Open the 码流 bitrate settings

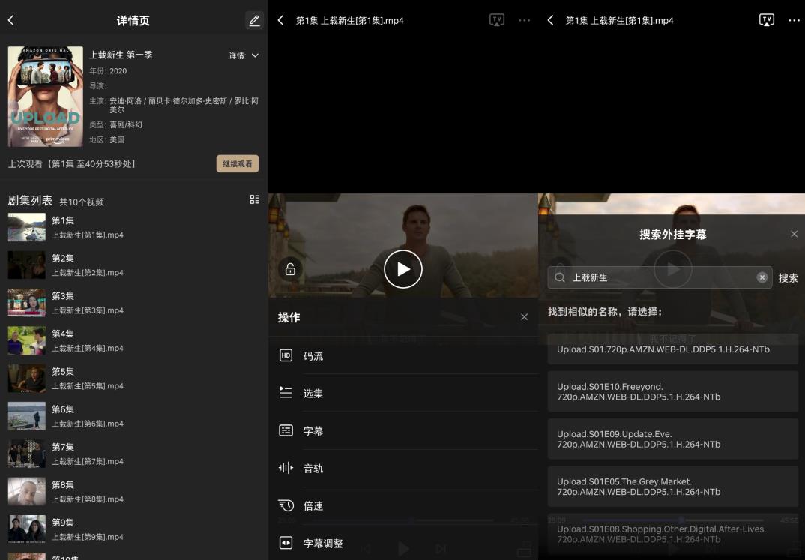(x=313, y=355)
